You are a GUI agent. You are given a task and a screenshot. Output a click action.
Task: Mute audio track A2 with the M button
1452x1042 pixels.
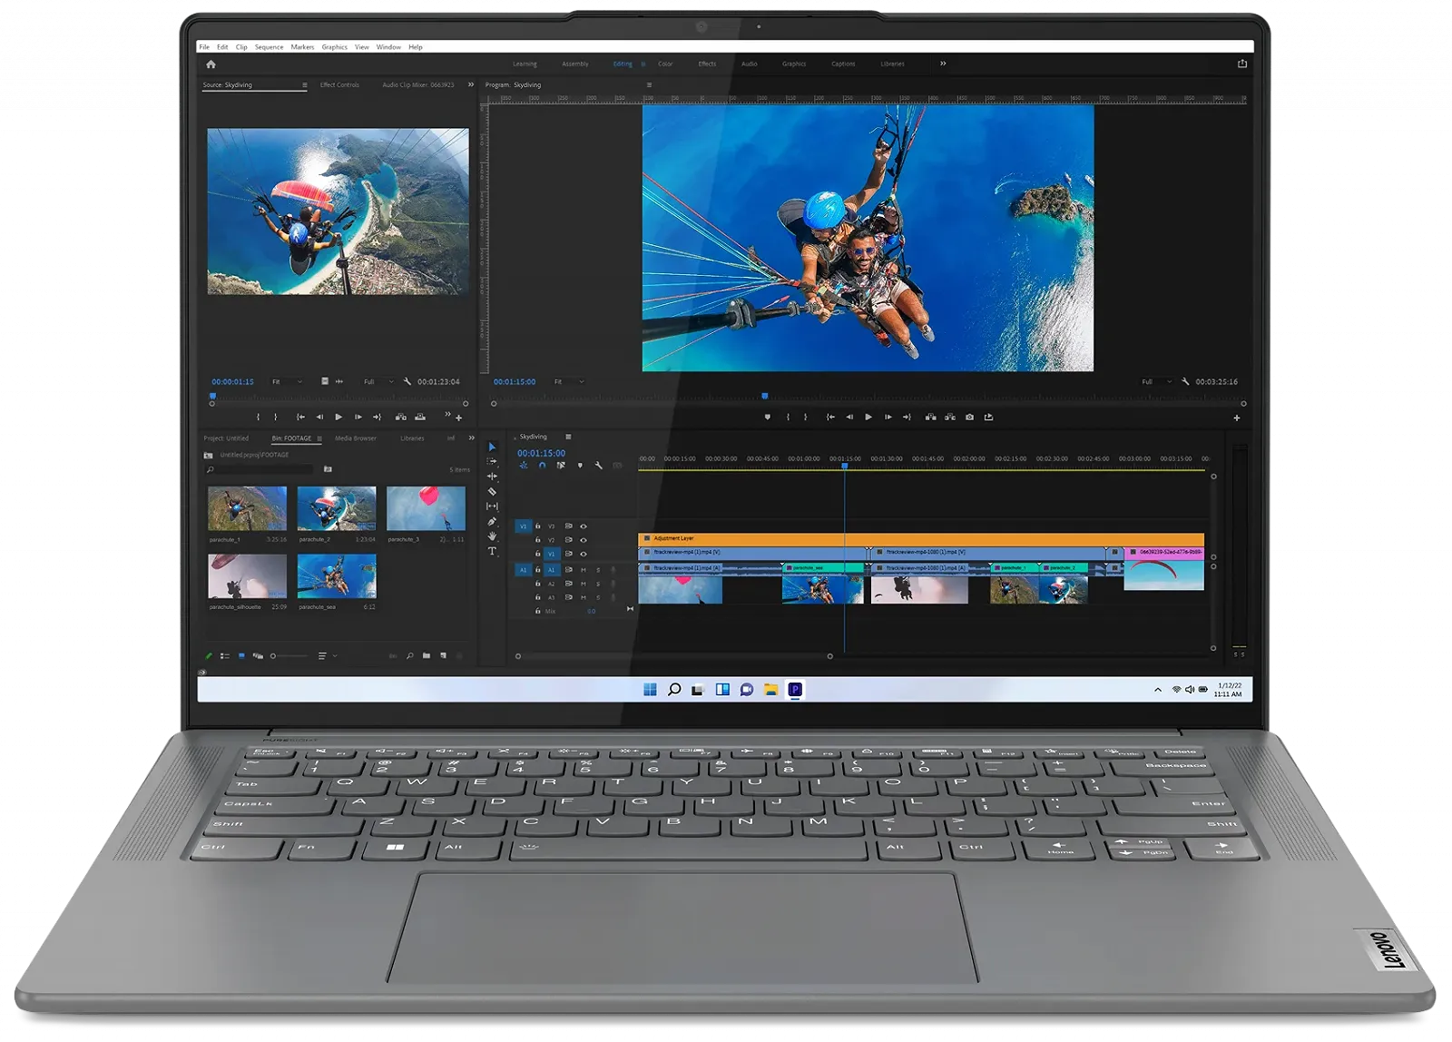click(584, 583)
